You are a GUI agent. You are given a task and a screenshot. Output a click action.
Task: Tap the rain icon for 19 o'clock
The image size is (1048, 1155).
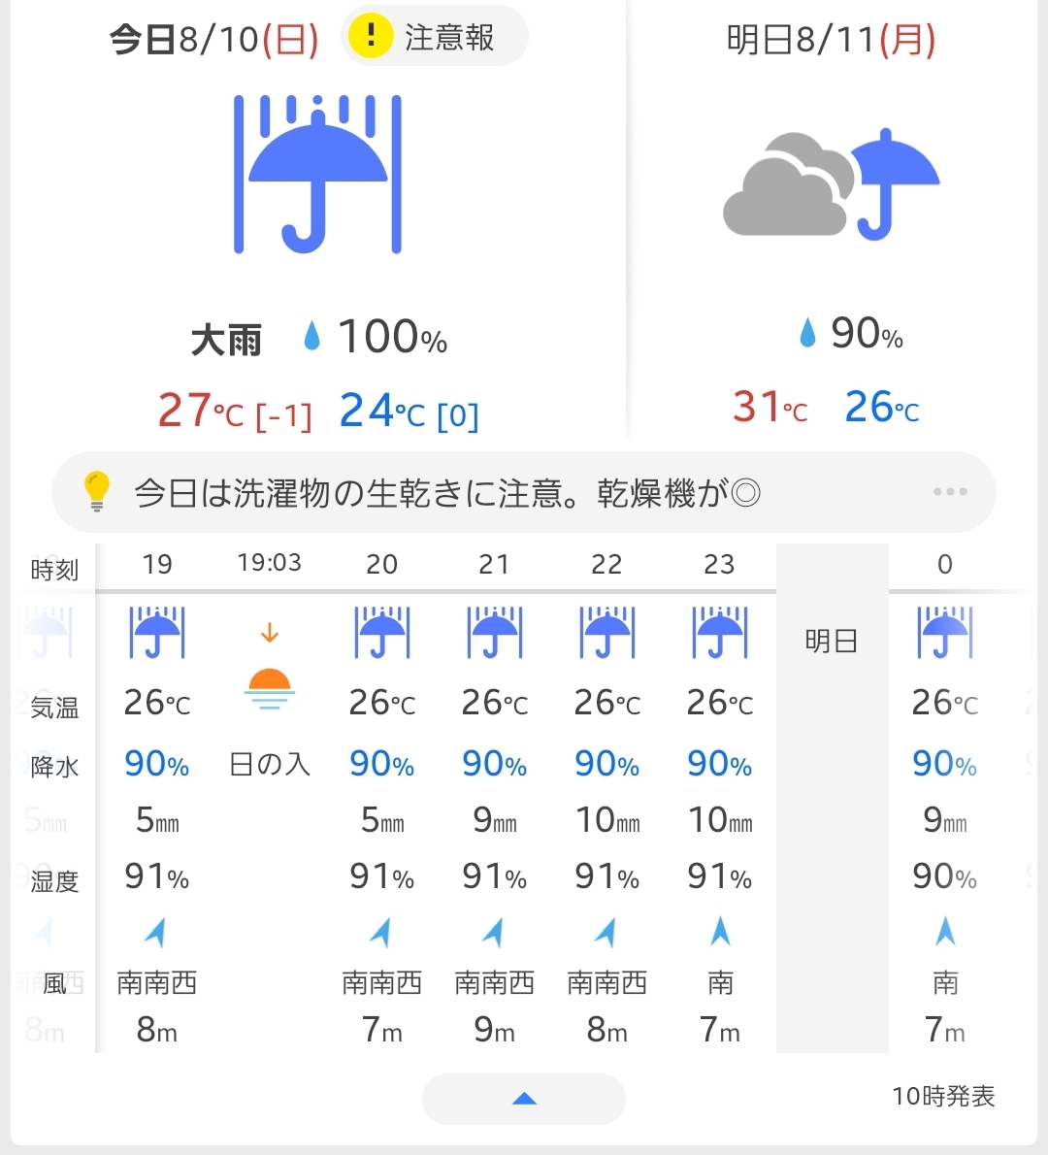(157, 633)
